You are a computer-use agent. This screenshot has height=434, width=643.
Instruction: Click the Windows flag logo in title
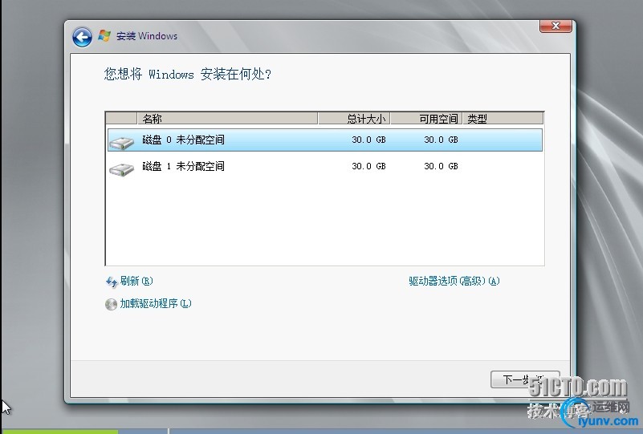tap(104, 35)
